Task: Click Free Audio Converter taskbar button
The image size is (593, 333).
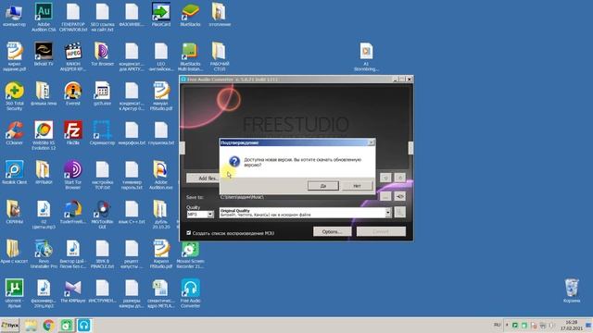Action: coord(83,325)
